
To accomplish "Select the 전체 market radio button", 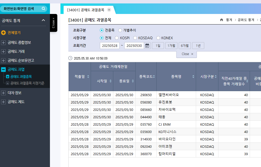I will [x=102, y=38].
